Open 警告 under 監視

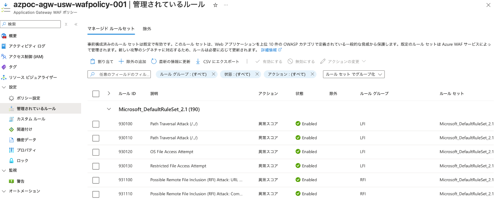click(21, 181)
